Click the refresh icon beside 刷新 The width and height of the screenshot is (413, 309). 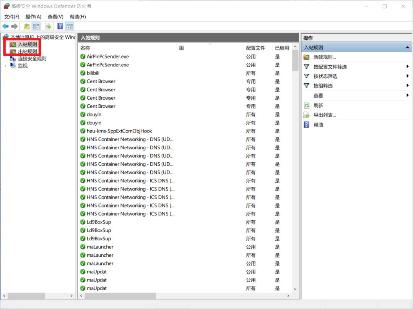(x=307, y=105)
